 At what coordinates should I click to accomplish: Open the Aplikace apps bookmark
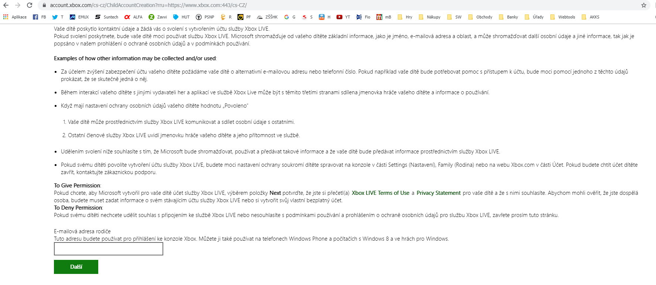click(x=15, y=17)
